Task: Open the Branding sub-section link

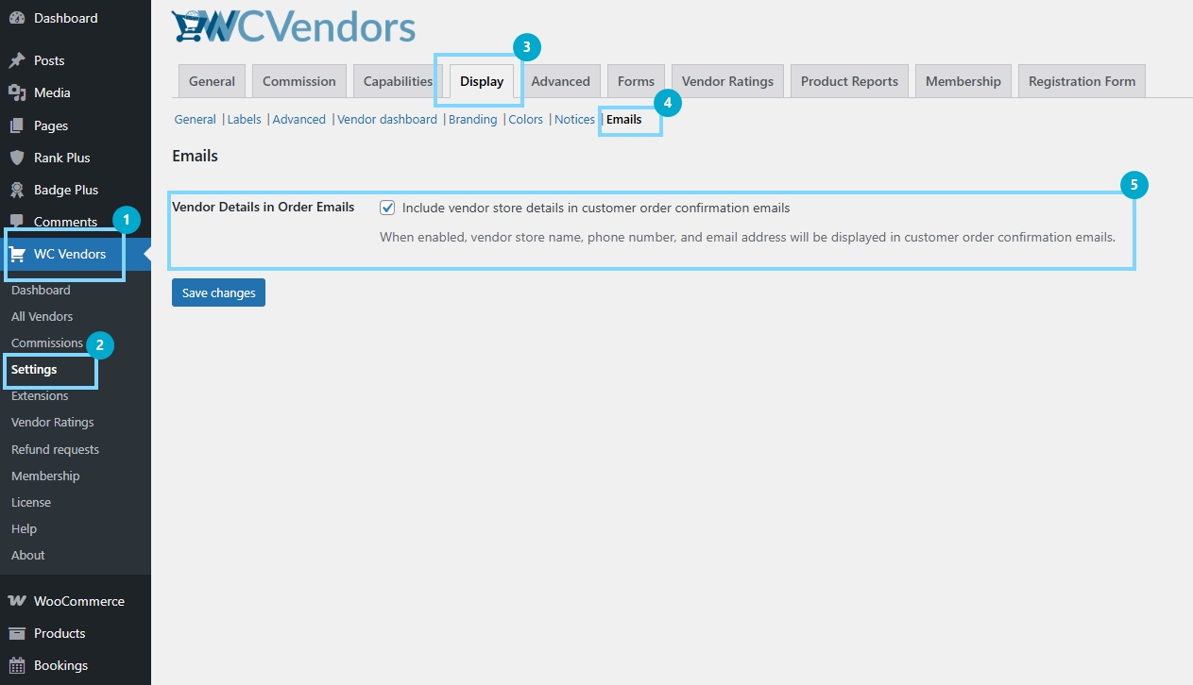Action: (x=472, y=120)
